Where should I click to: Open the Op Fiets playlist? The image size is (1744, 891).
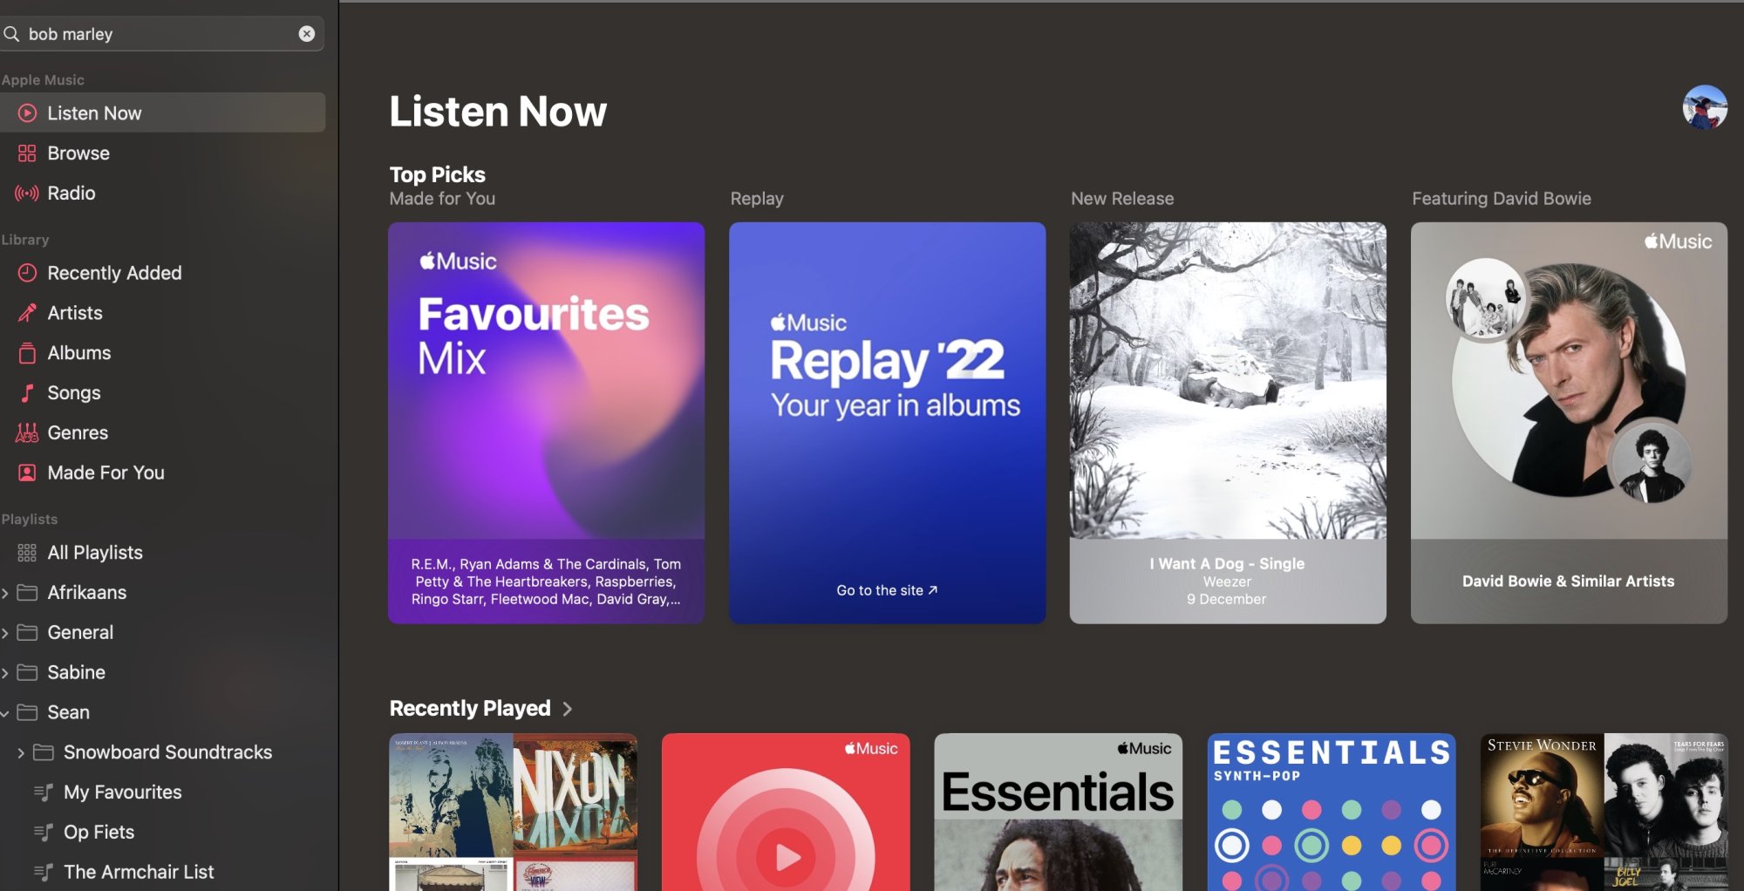[x=162, y=833]
